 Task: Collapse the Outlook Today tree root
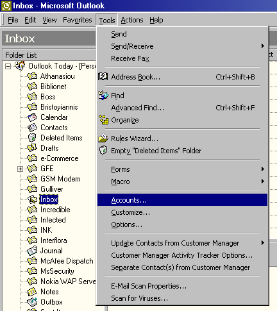pos(8,66)
